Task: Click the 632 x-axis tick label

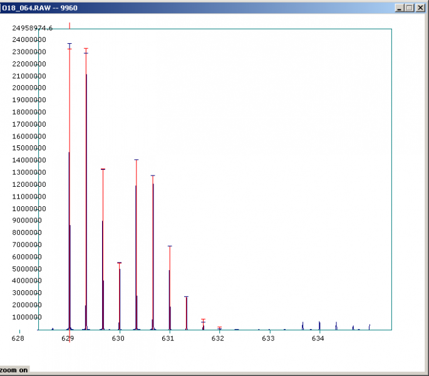Action: [218, 338]
